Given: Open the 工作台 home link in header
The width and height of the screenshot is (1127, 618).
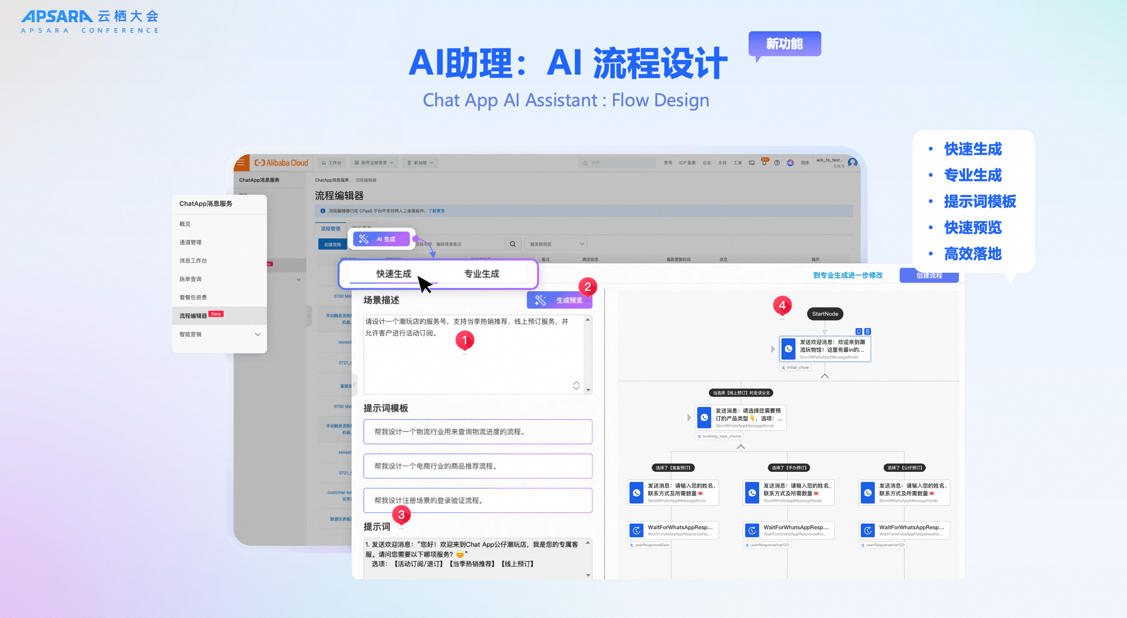Looking at the screenshot, I should [331, 163].
